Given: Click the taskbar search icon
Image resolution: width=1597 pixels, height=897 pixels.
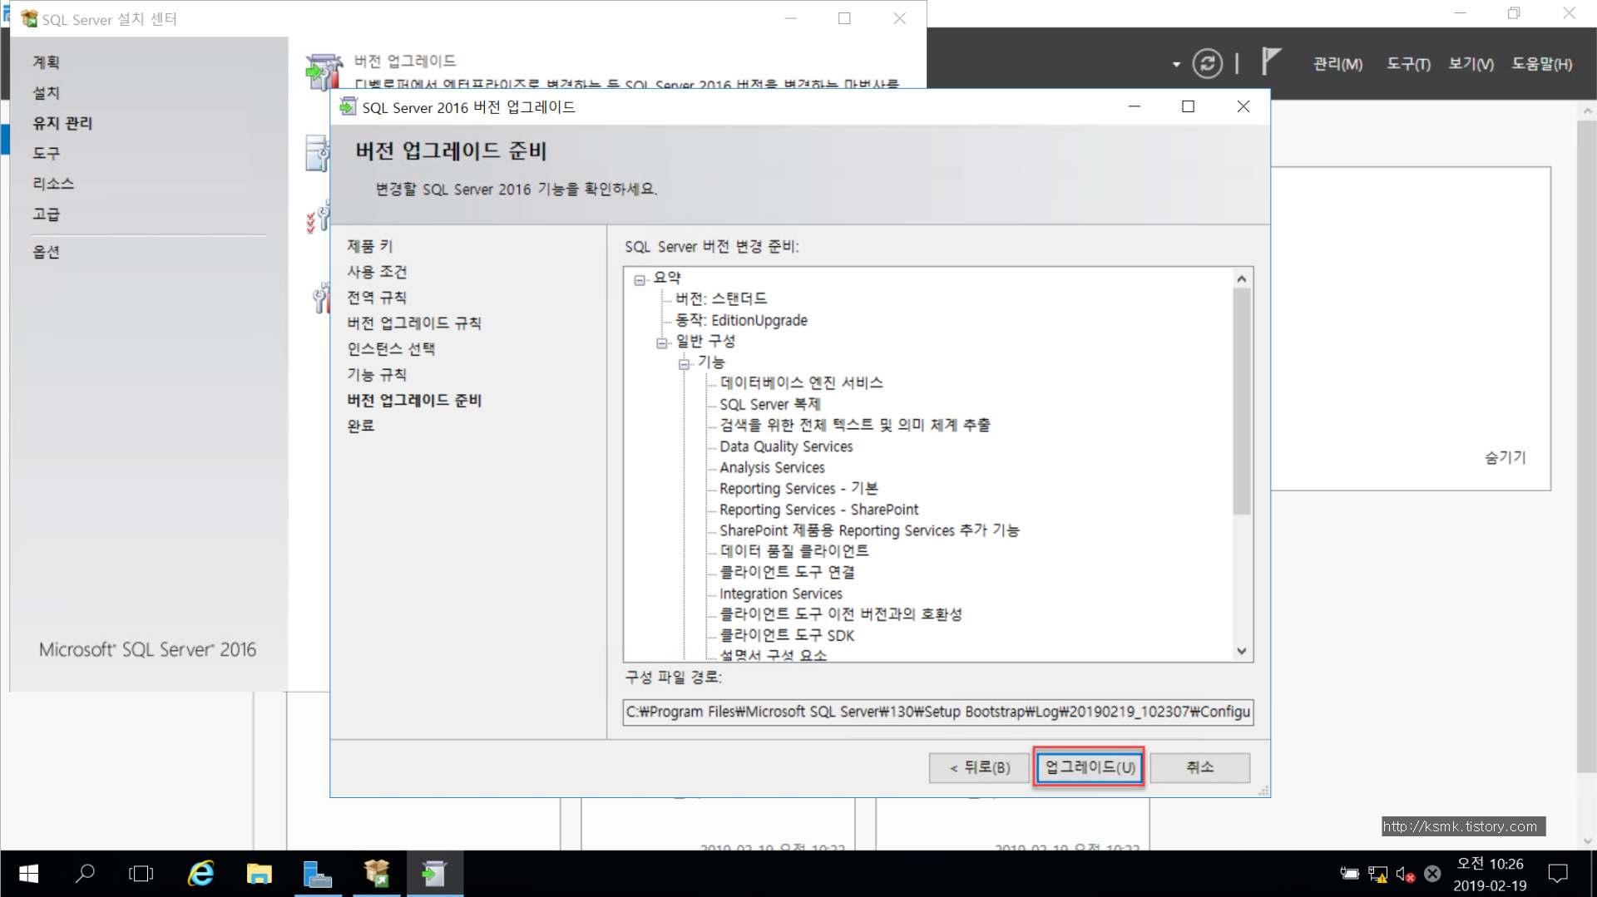Looking at the screenshot, I should coord(85,874).
